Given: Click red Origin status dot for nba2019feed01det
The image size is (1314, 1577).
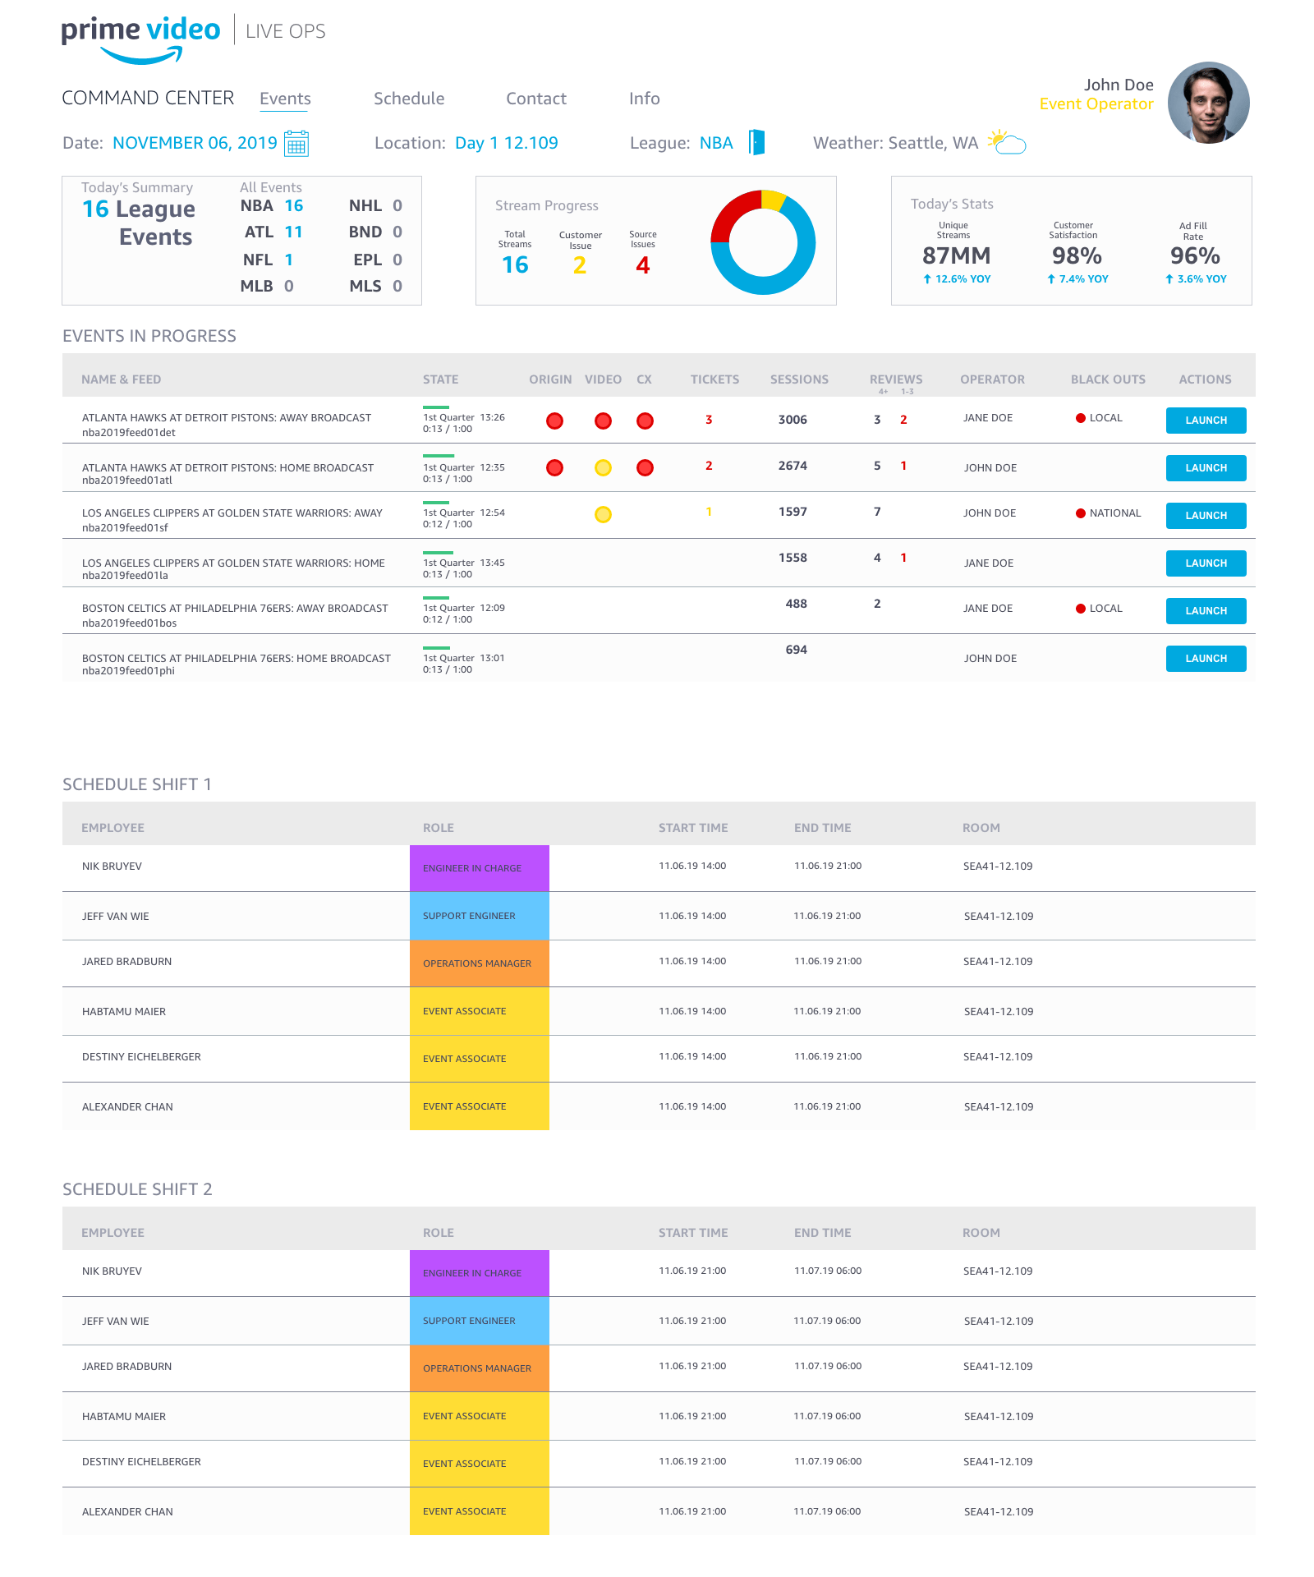Looking at the screenshot, I should pos(555,421).
